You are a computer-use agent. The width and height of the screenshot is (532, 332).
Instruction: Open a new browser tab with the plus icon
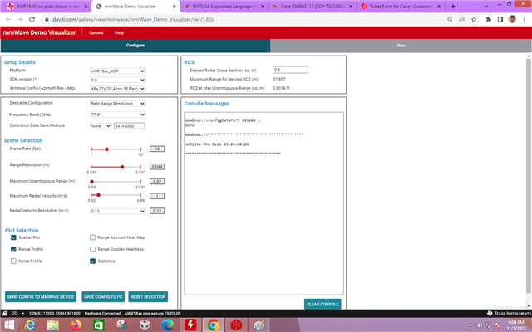pos(453,7)
